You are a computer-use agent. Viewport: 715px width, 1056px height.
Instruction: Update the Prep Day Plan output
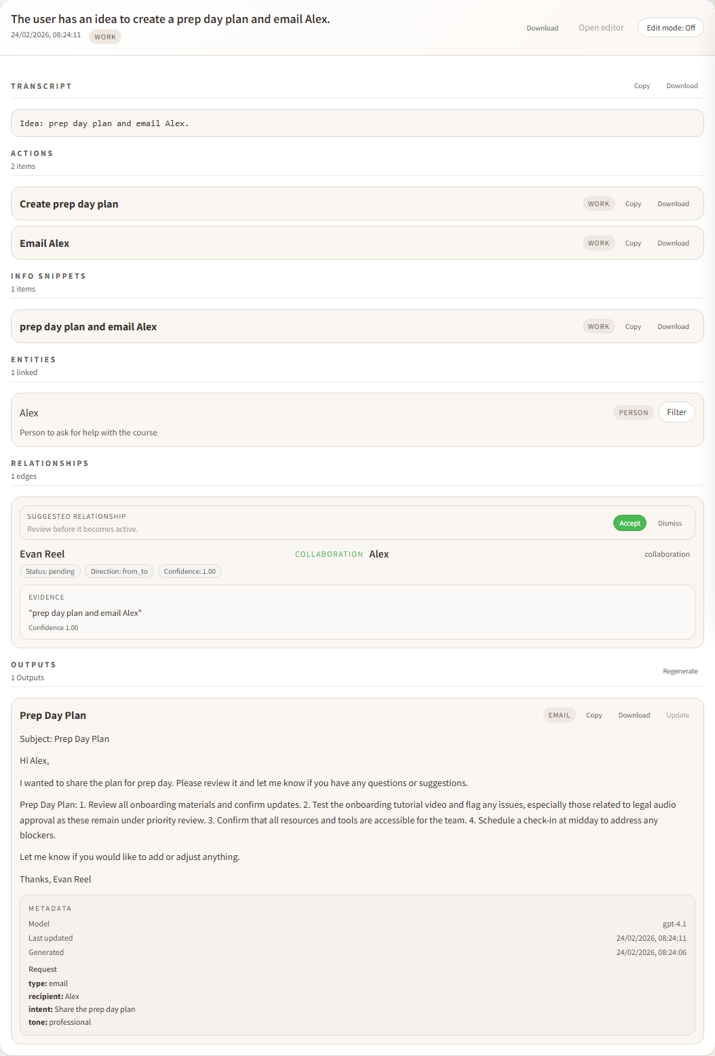(x=677, y=715)
